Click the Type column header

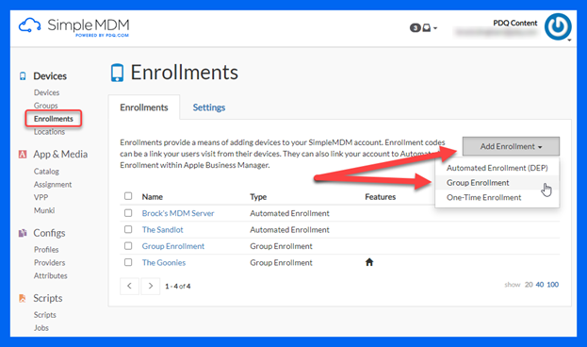(x=258, y=197)
